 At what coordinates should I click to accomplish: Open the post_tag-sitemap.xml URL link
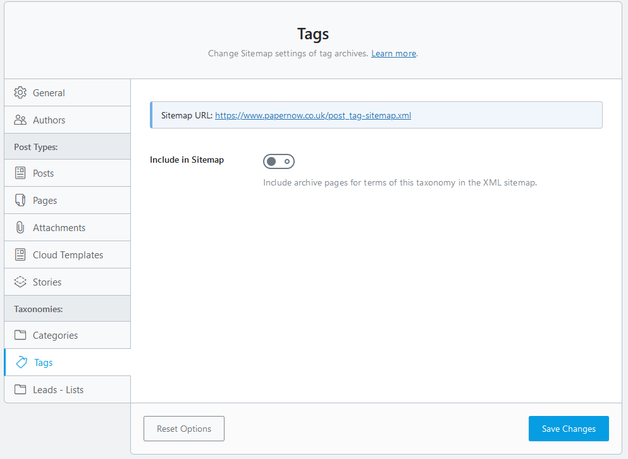click(313, 115)
